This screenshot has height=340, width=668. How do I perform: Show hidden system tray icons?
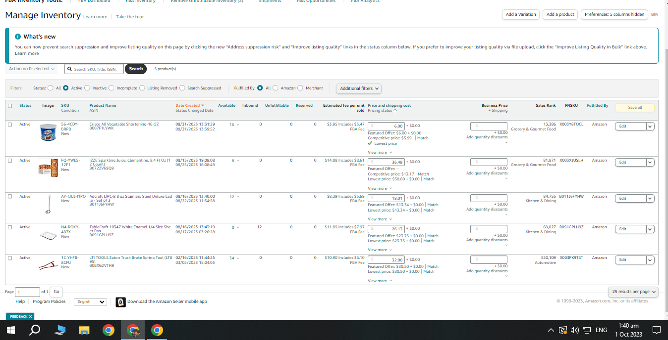[551, 330]
